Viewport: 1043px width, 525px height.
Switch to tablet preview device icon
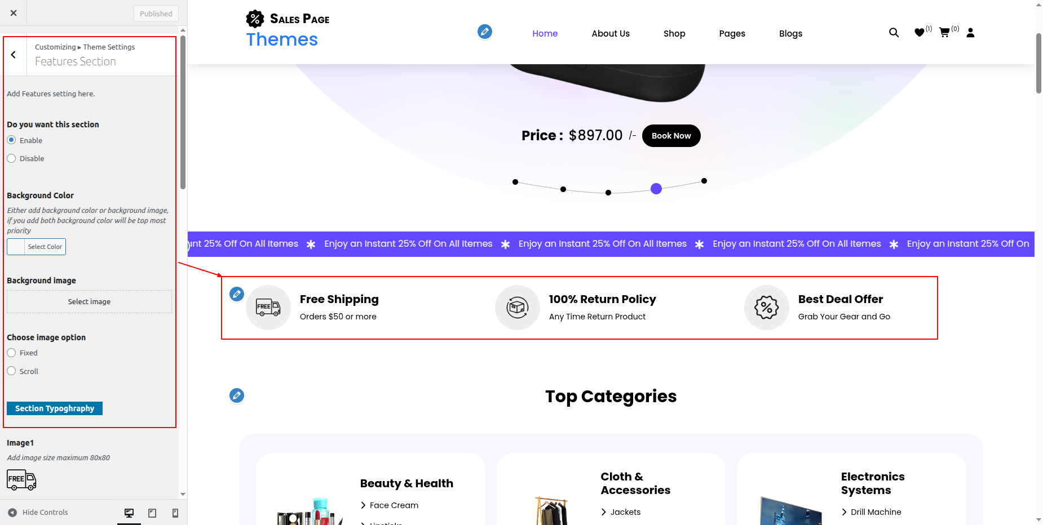tap(152, 513)
